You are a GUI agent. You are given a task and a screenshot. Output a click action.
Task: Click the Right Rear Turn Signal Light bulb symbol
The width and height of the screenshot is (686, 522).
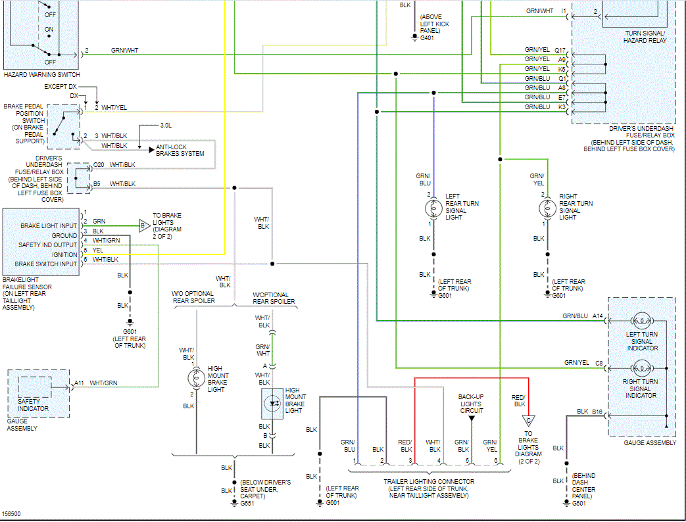point(547,208)
